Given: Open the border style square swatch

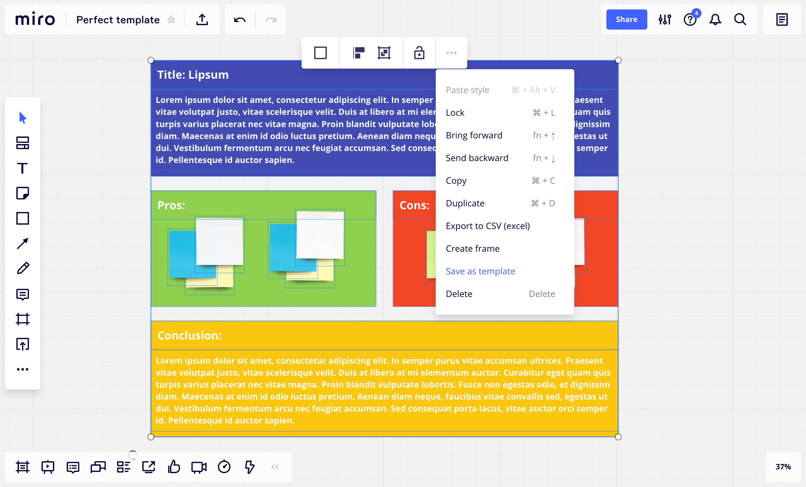Looking at the screenshot, I should tap(320, 53).
